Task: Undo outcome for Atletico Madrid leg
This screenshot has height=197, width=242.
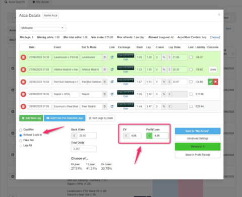Action: pos(213,70)
